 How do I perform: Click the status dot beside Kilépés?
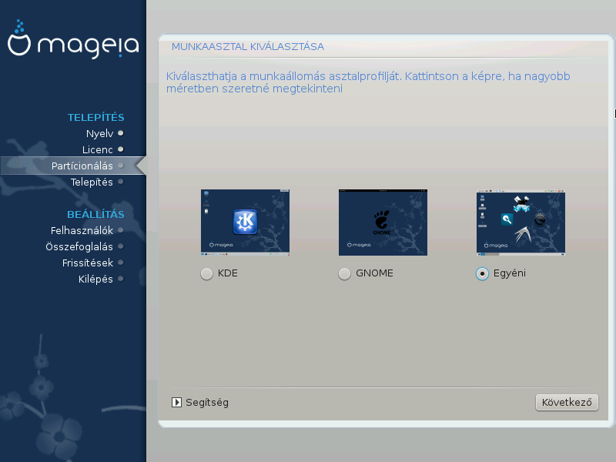click(x=121, y=279)
